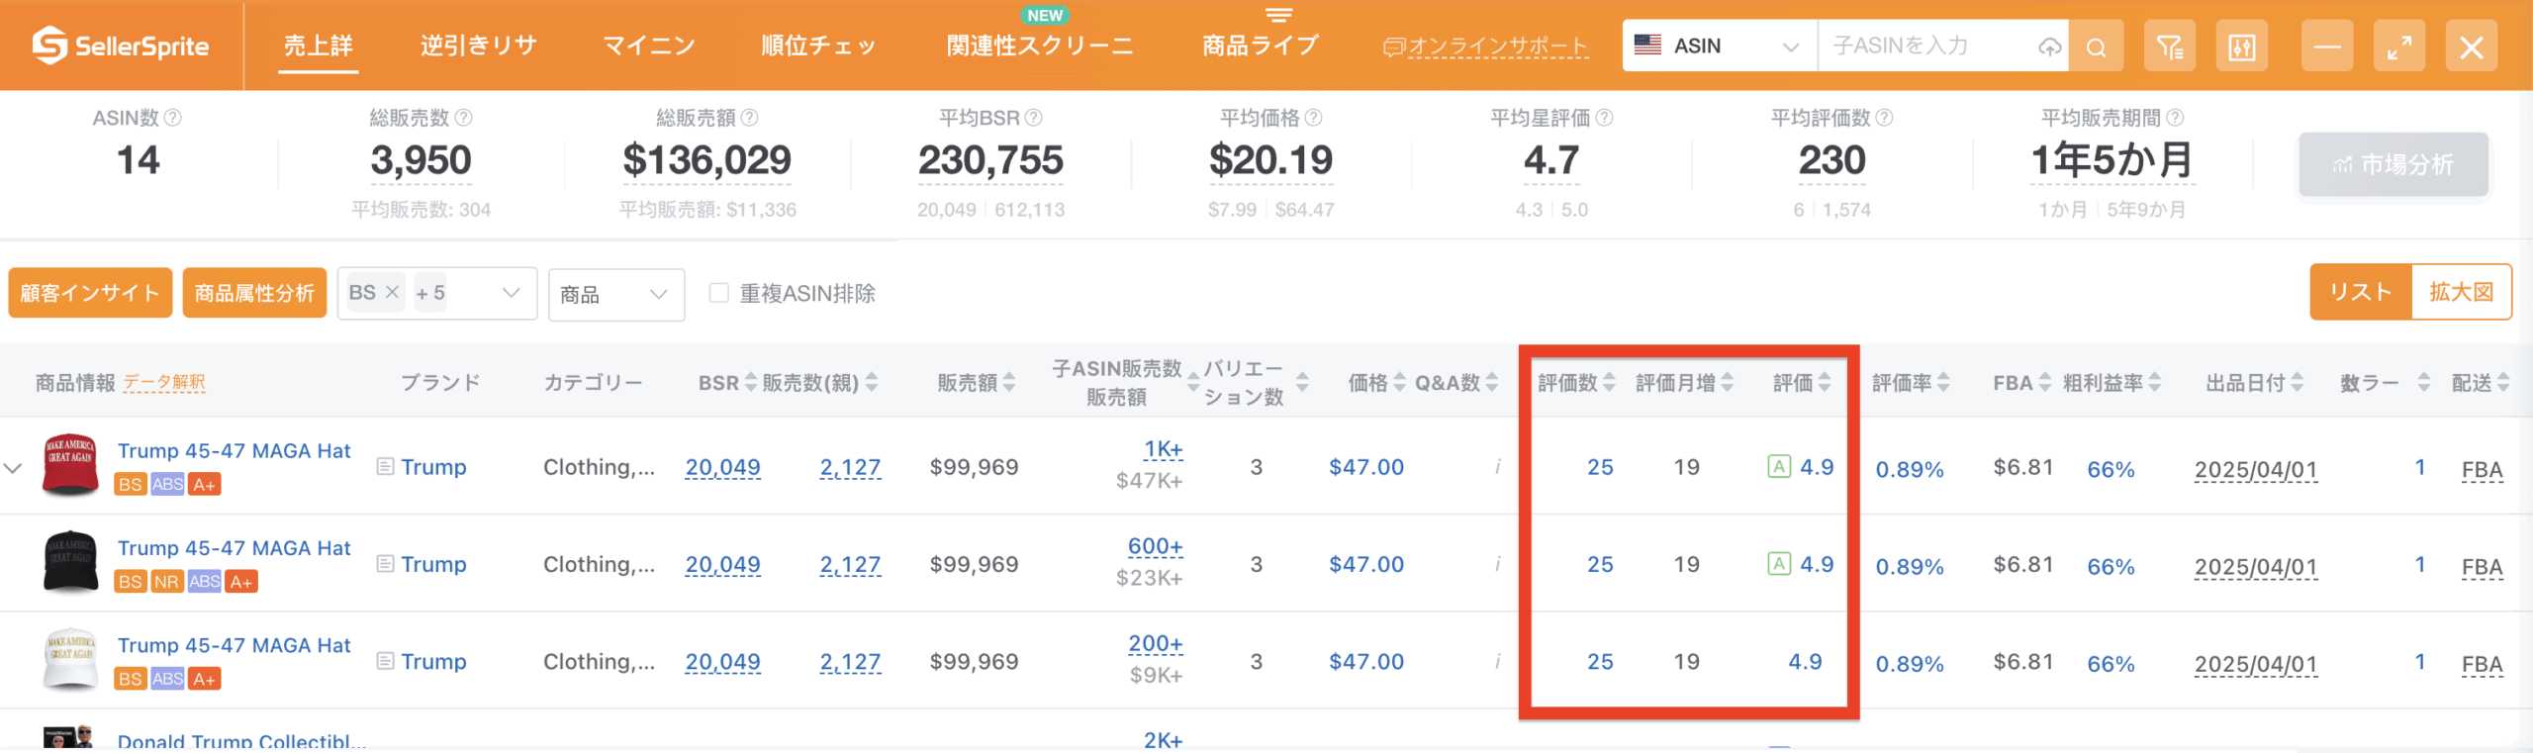Sort by 粗利益率 column arrows
The width and height of the screenshot is (2533, 753).
click(x=2155, y=382)
